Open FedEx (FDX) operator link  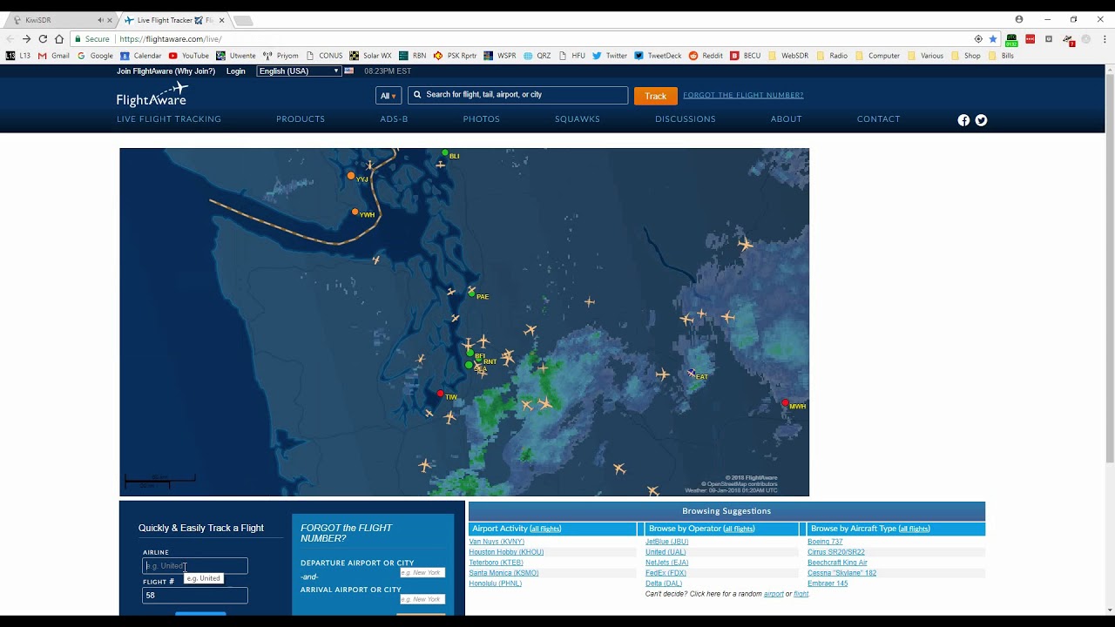coord(666,573)
